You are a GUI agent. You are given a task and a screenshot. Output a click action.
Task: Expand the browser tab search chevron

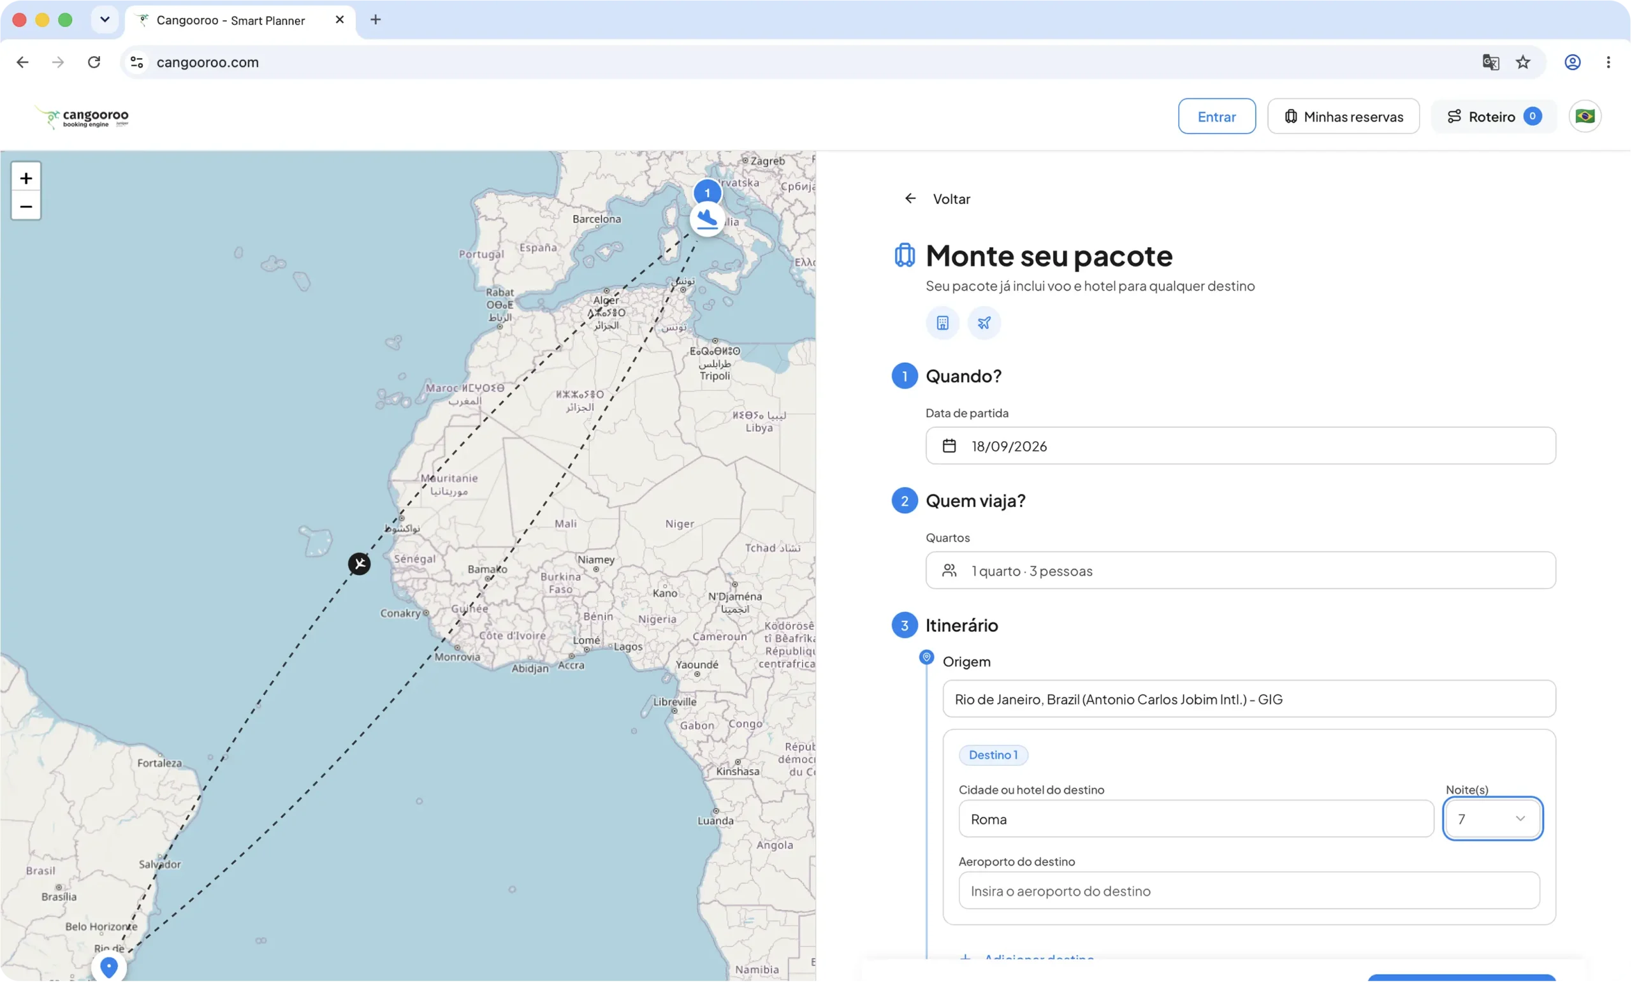click(x=105, y=20)
